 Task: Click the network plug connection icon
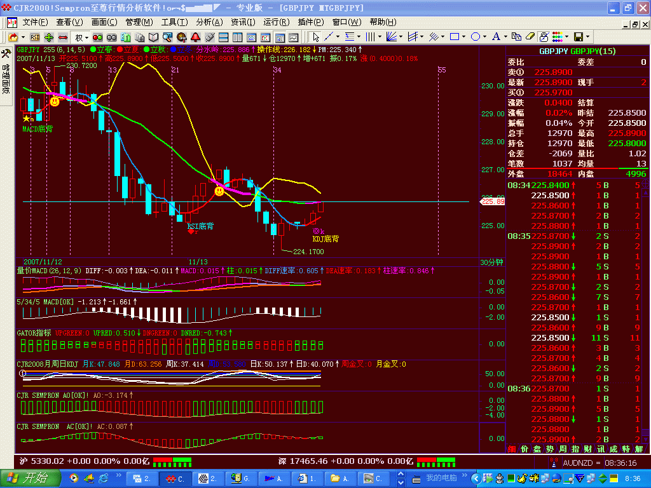click(x=210, y=37)
